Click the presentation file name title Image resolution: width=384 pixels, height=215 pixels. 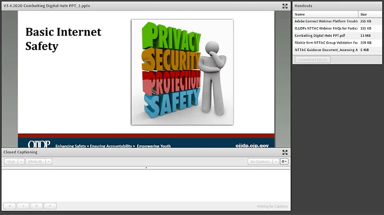click(x=46, y=6)
